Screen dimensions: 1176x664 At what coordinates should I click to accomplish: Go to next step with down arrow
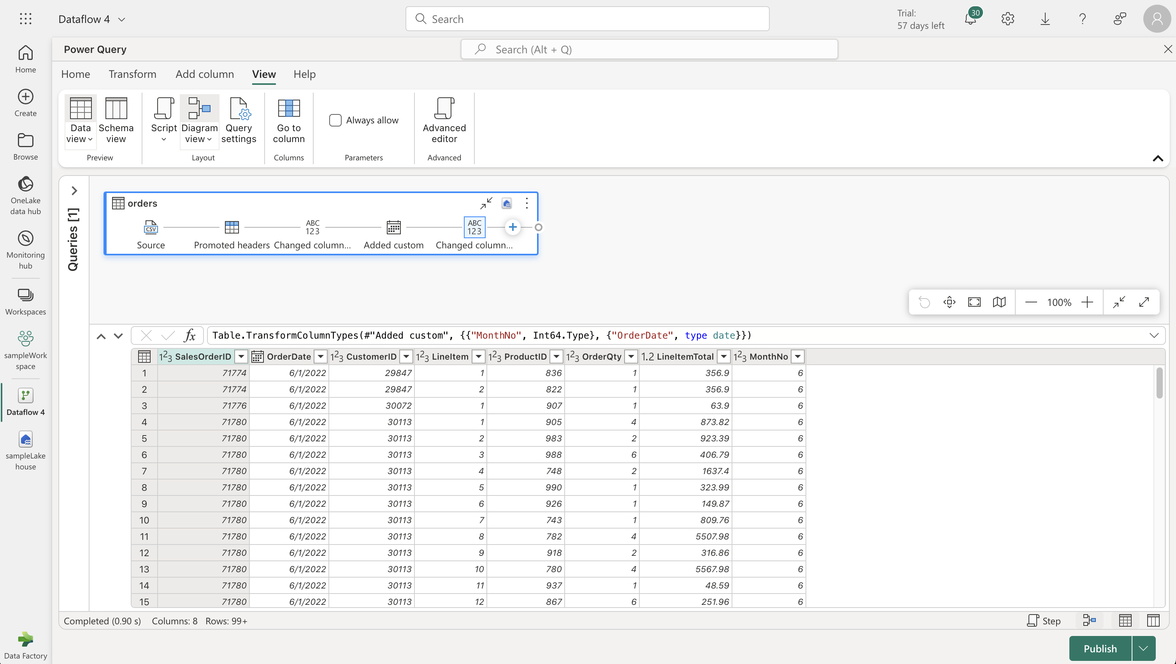point(118,336)
